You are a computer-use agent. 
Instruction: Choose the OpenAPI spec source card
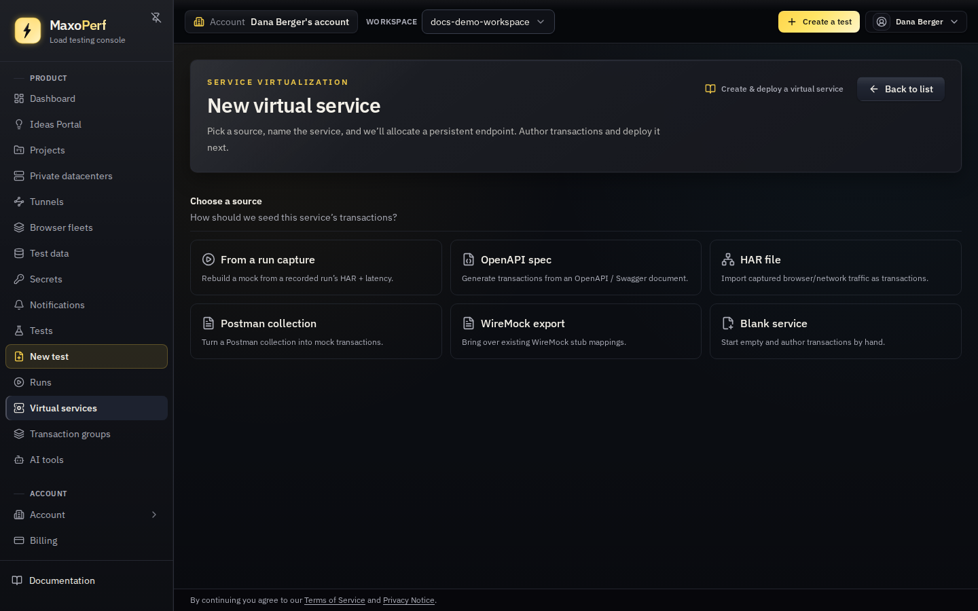(576, 267)
